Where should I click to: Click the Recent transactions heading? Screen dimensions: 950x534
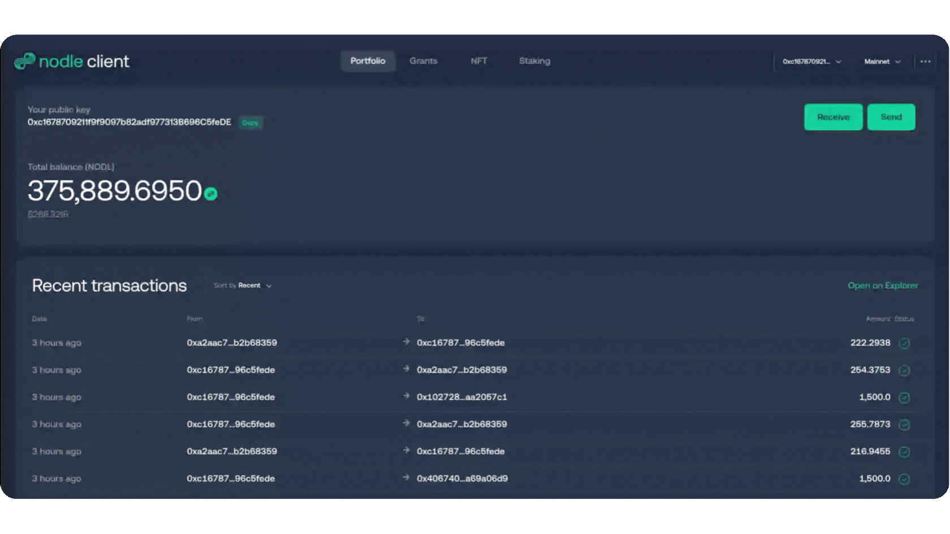[109, 286]
